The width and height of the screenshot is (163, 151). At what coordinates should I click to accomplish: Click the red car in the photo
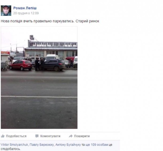(x=21, y=65)
